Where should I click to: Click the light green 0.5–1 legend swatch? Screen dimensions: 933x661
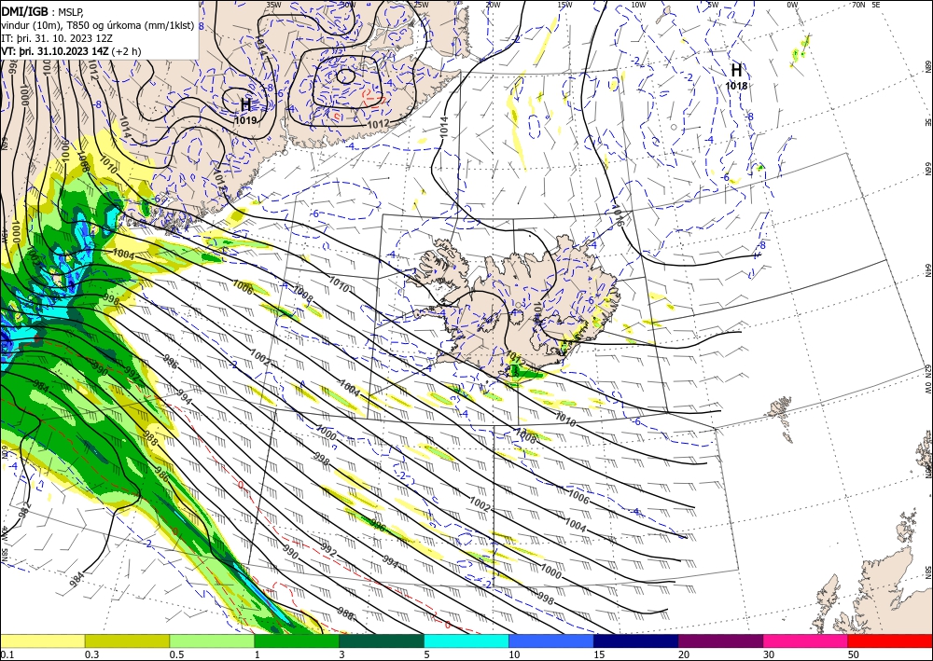[212, 640]
